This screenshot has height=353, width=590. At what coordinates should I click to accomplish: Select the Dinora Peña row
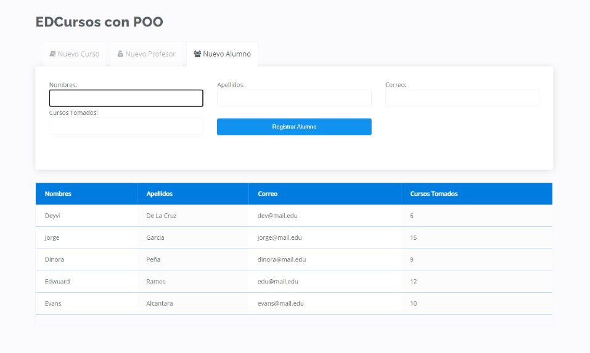coord(294,260)
